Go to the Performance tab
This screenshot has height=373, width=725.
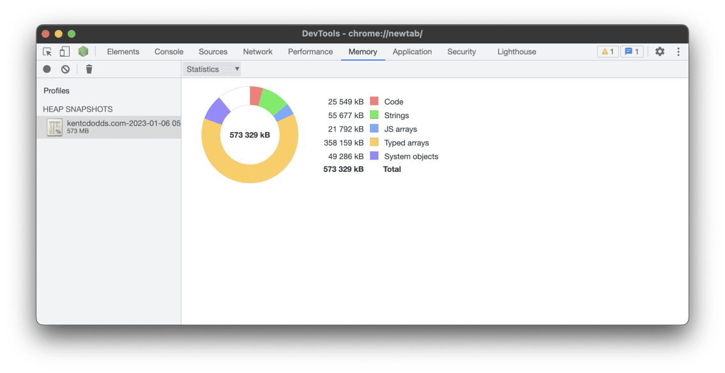coord(310,52)
